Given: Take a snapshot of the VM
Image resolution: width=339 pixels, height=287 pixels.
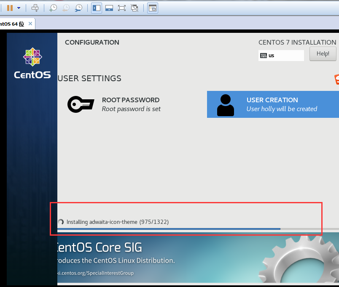Looking at the screenshot, I should pyautogui.click(x=53, y=8).
